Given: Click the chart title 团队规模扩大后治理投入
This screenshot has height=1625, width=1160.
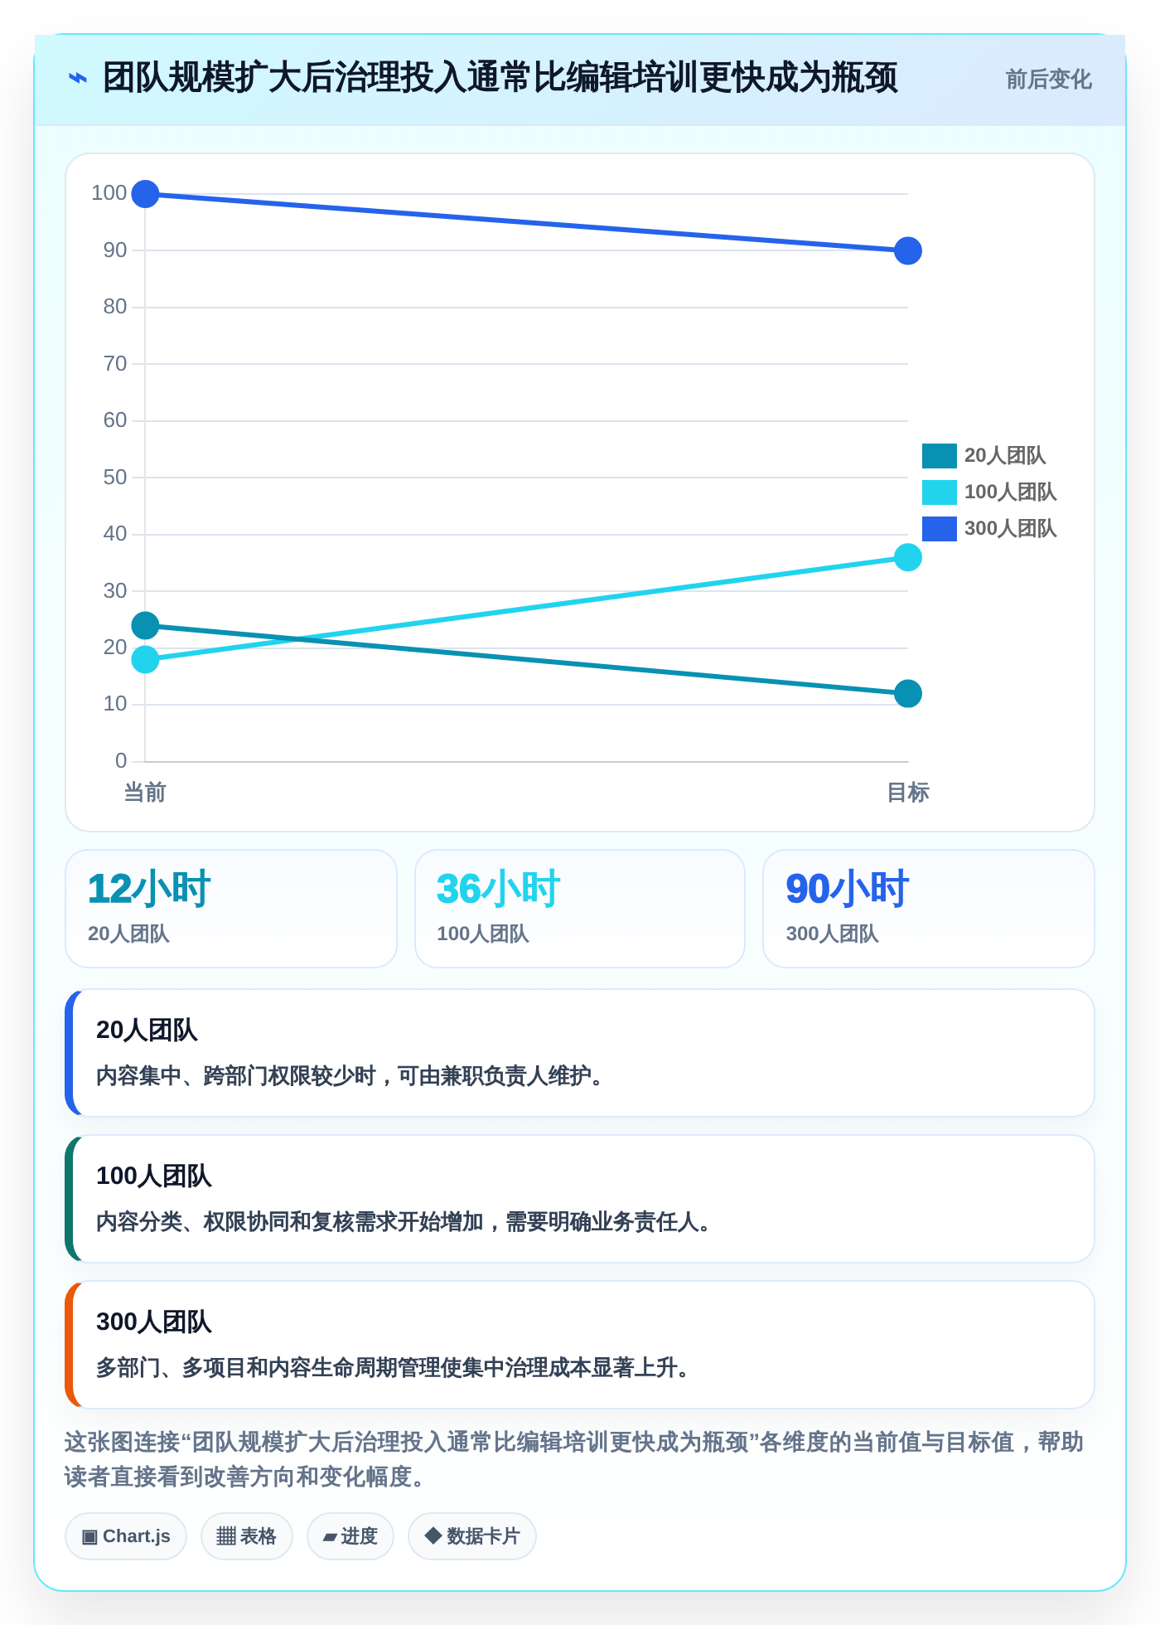Looking at the screenshot, I should click(x=500, y=78).
